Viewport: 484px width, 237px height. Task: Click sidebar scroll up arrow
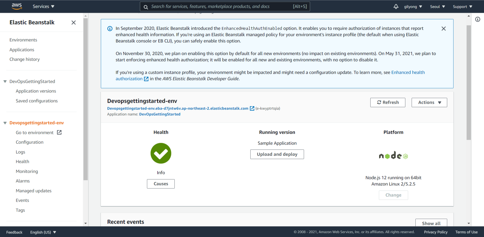[85, 16]
